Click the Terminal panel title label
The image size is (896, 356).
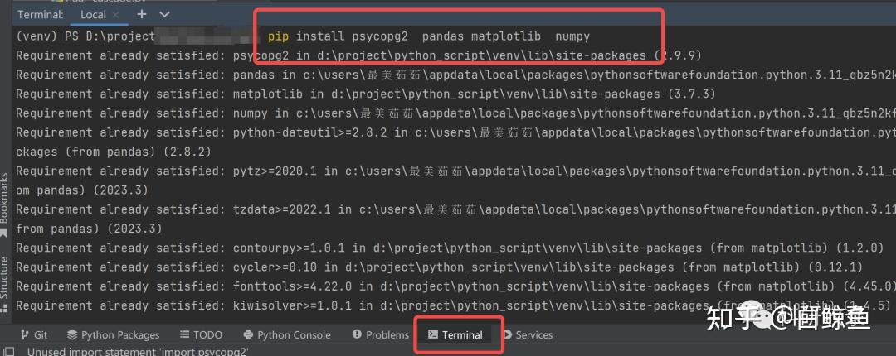pos(40,15)
